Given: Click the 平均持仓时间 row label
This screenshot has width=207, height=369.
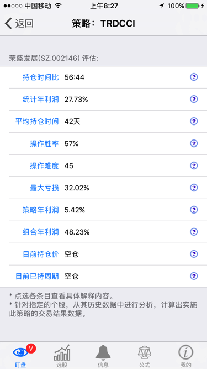Looking at the screenshot, I should click(37, 121).
